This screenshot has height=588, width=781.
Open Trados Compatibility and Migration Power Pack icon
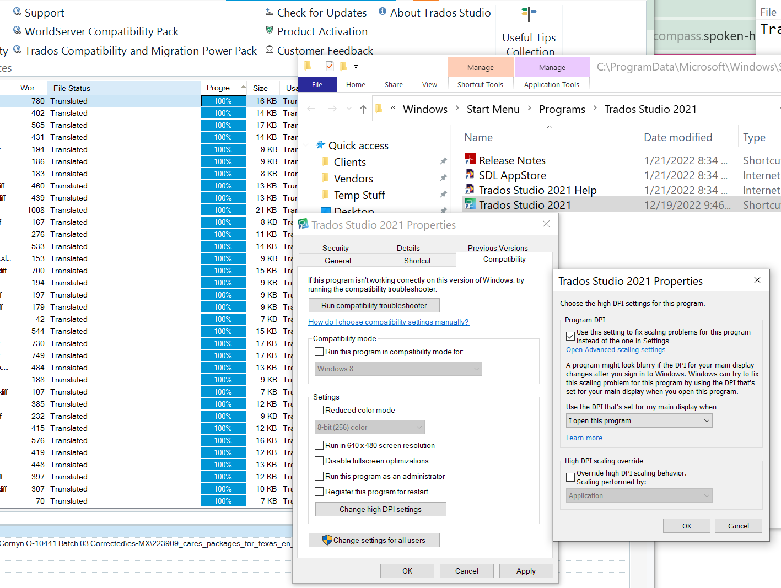tap(17, 50)
